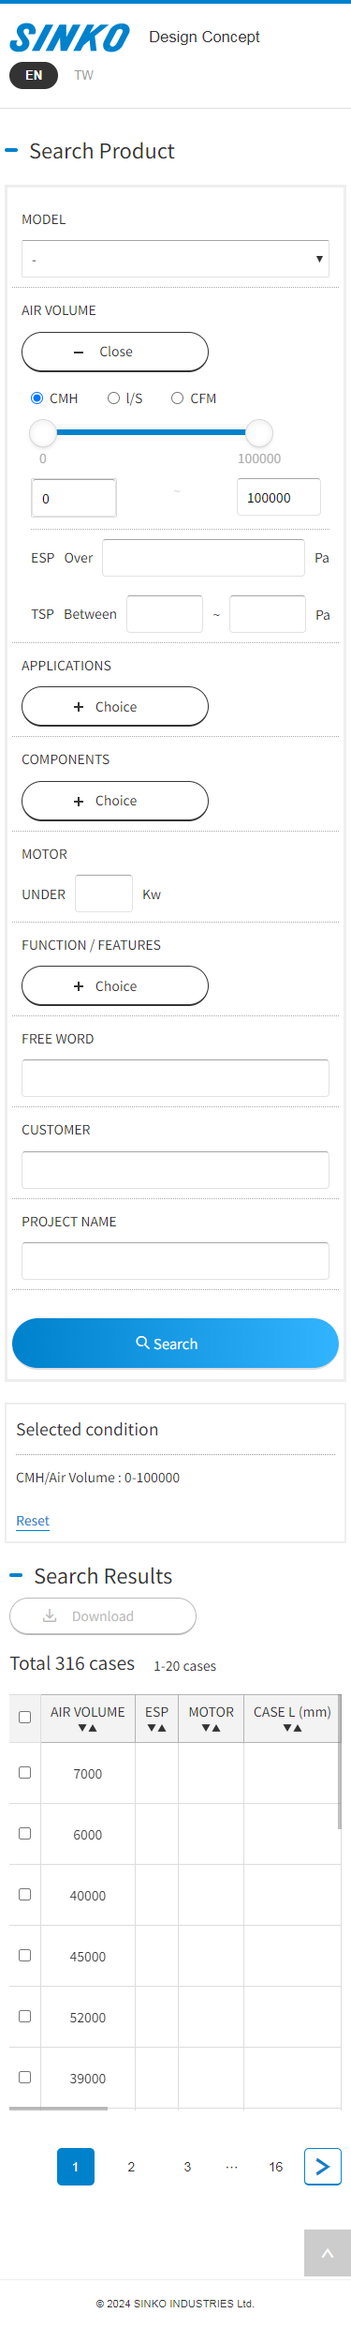Switch language to TW
Viewport: 351px width, 2328px height.
coord(84,75)
